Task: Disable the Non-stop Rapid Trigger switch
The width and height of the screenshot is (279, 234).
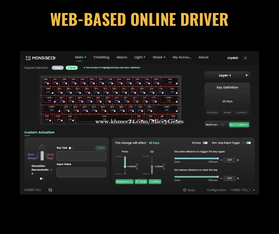Action: point(248,143)
